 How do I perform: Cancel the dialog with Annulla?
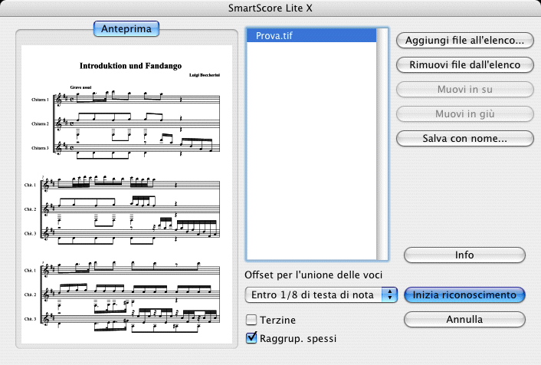(x=464, y=318)
